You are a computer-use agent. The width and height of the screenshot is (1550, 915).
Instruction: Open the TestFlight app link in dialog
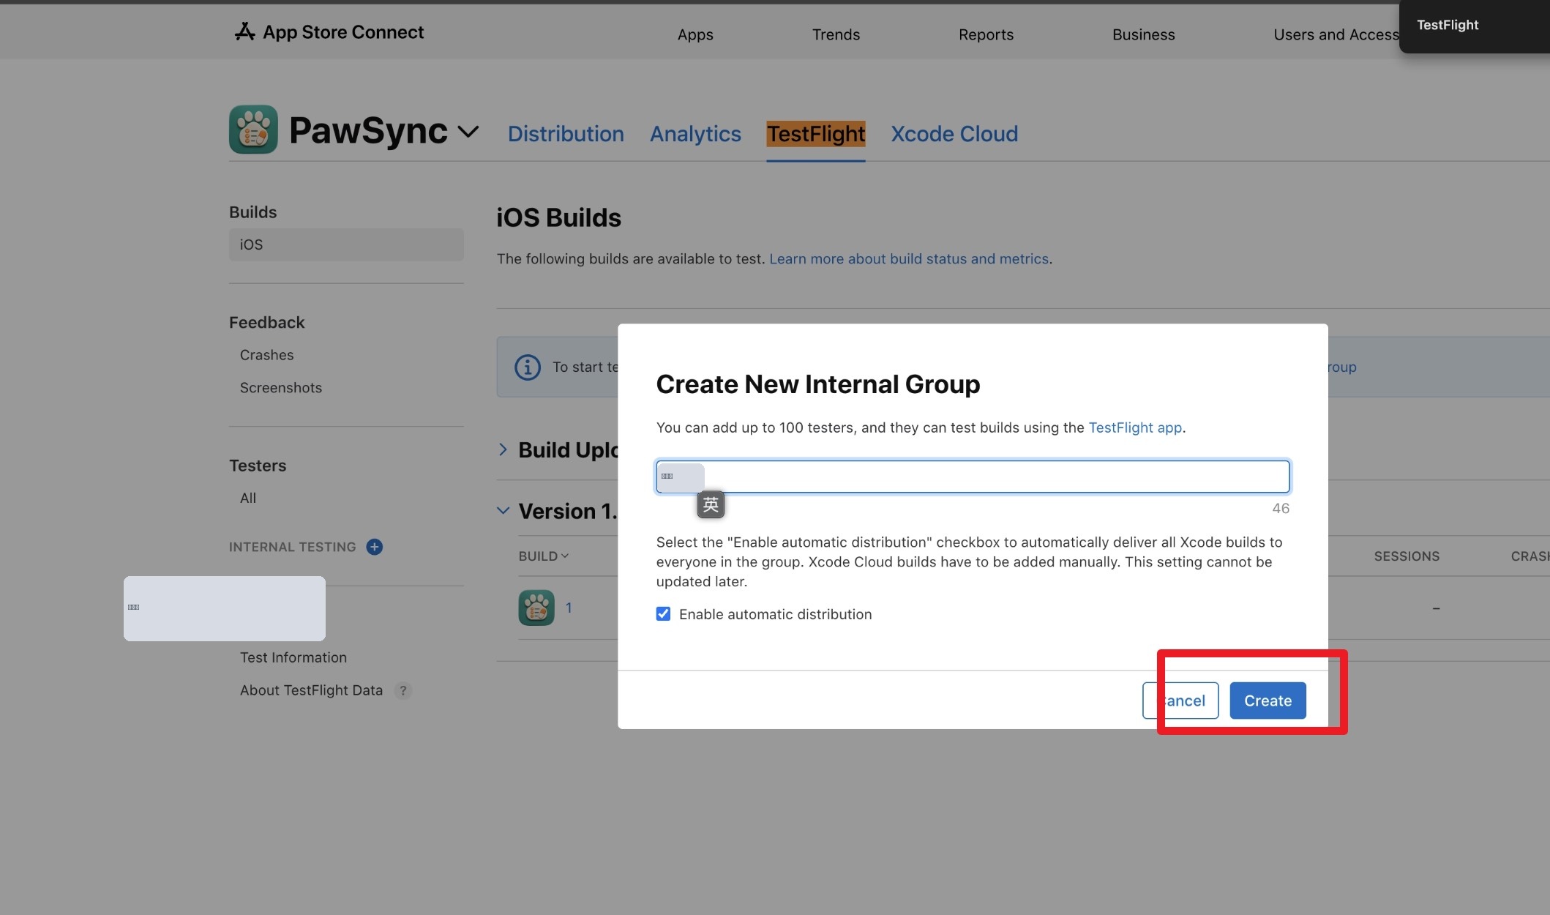pyautogui.click(x=1135, y=427)
